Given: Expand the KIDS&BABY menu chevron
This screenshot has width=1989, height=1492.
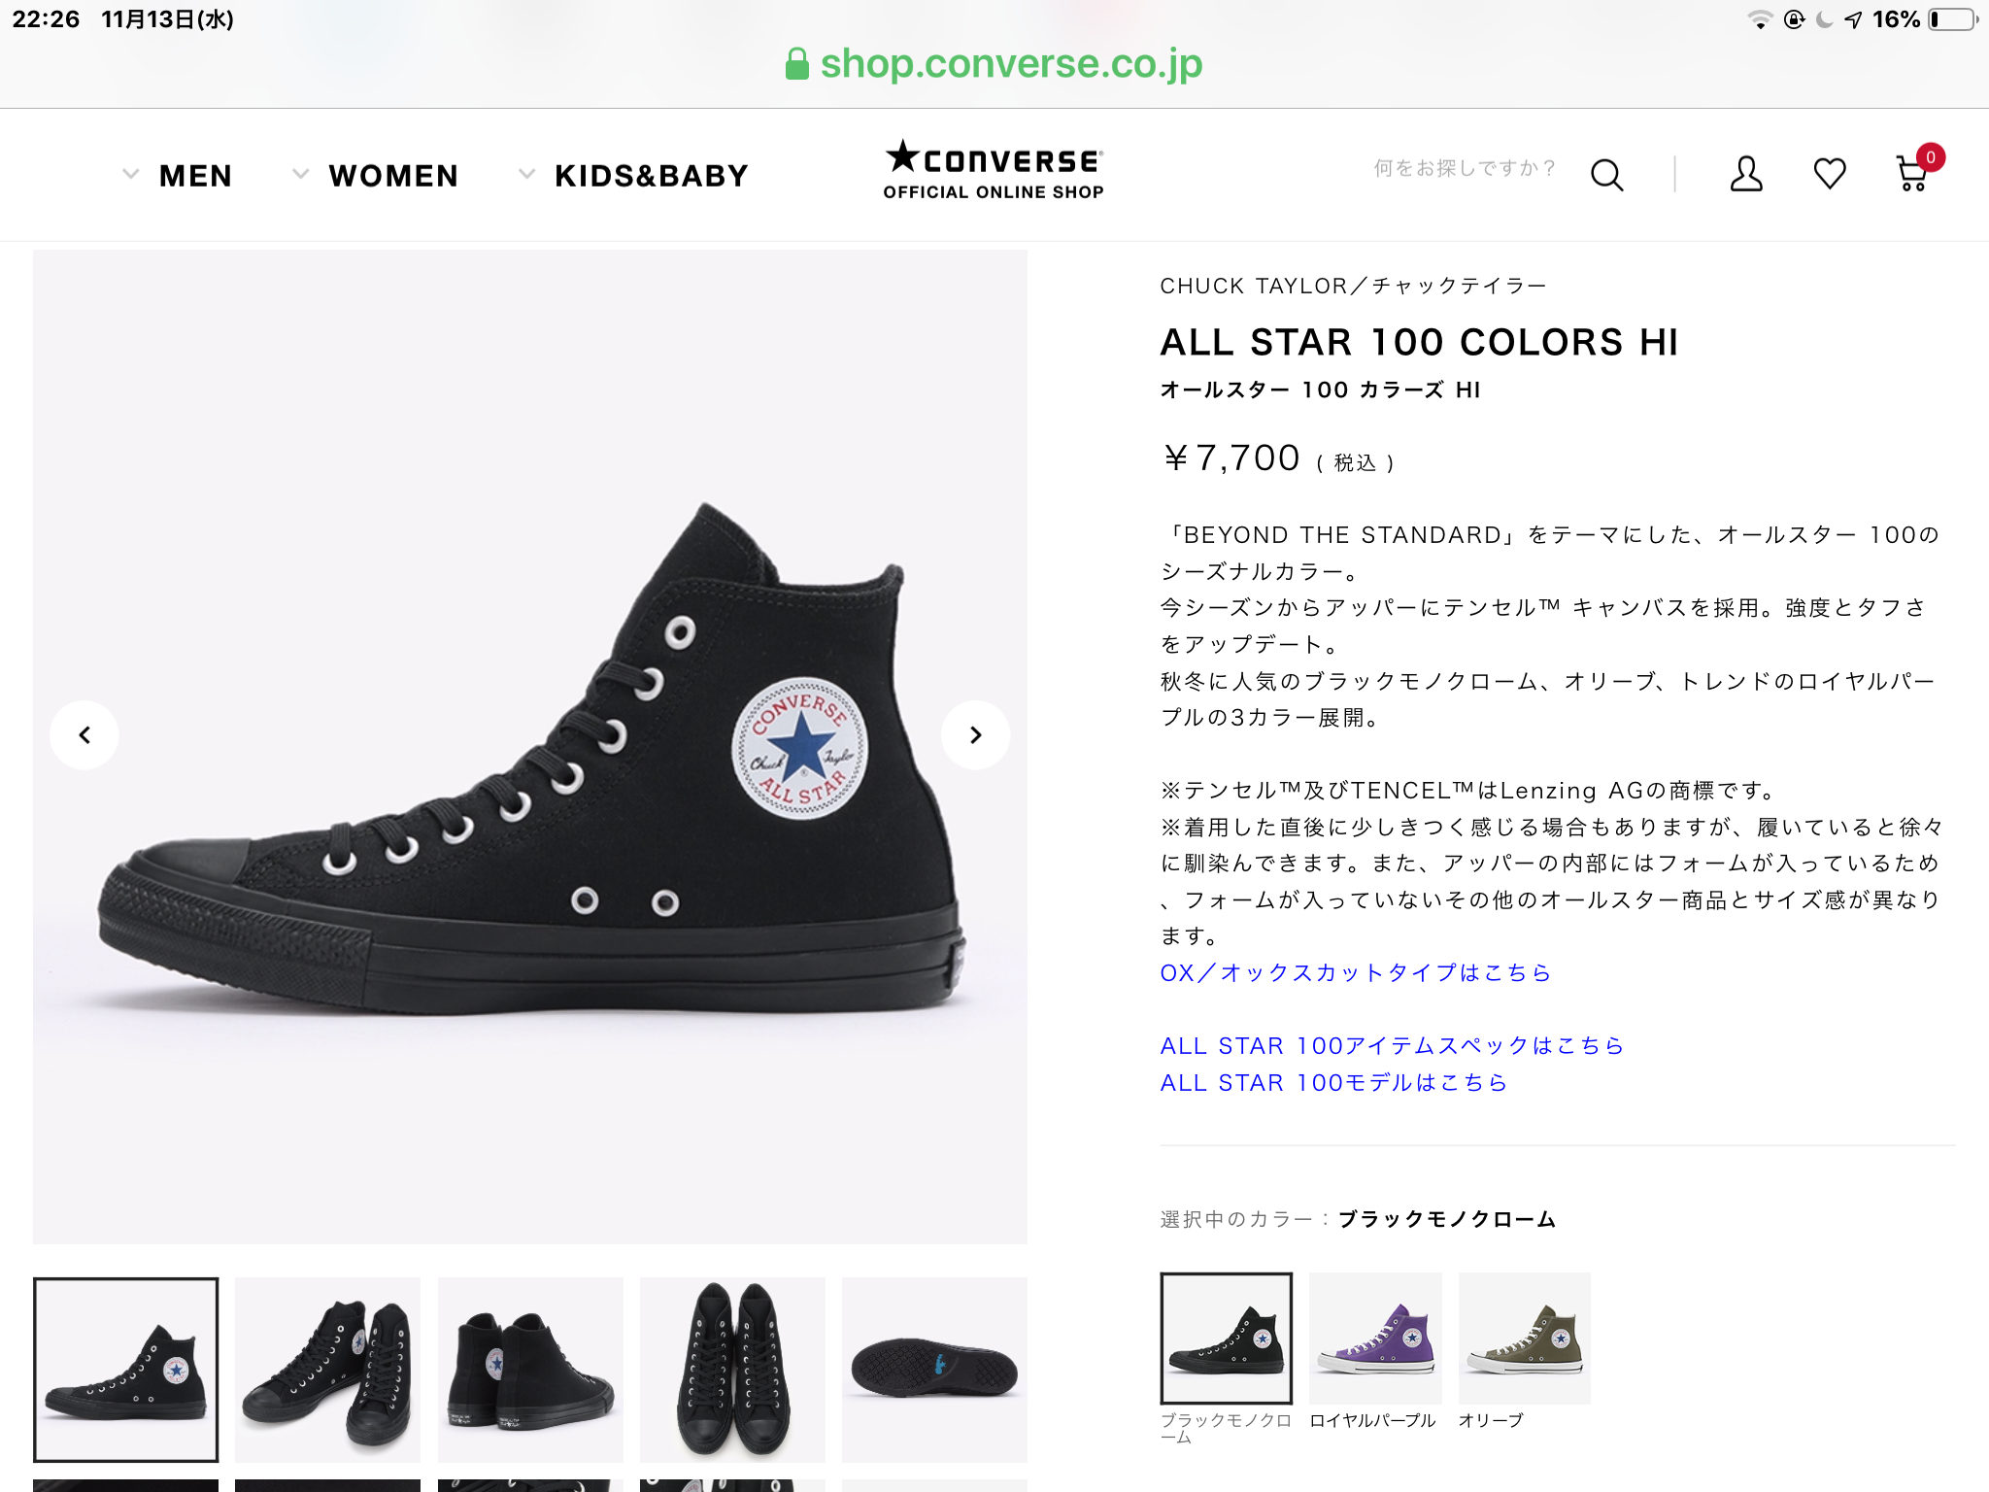Looking at the screenshot, I should [526, 175].
